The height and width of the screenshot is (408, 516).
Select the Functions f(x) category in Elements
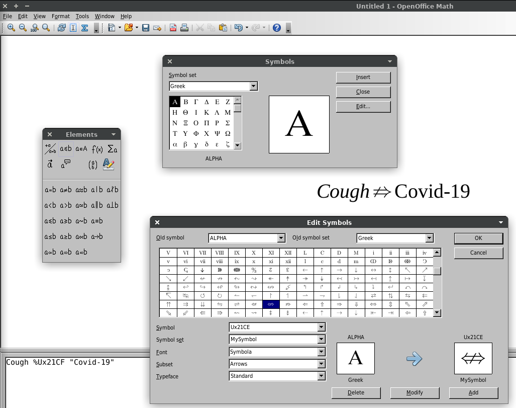click(x=96, y=149)
